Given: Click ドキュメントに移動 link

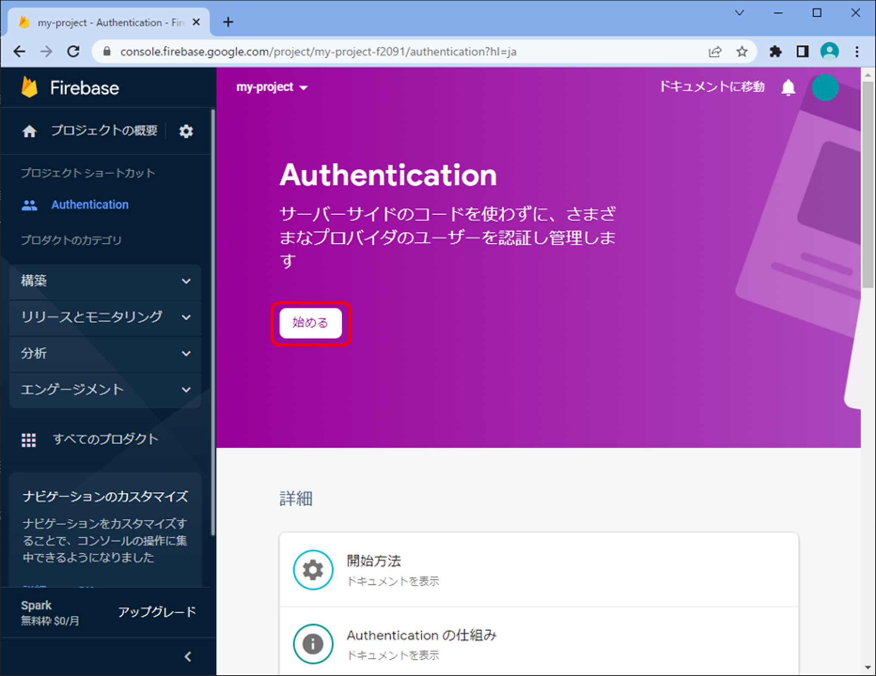Looking at the screenshot, I should [712, 87].
